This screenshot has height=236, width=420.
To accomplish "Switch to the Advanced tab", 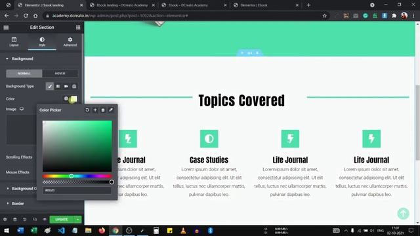I will pos(70,42).
